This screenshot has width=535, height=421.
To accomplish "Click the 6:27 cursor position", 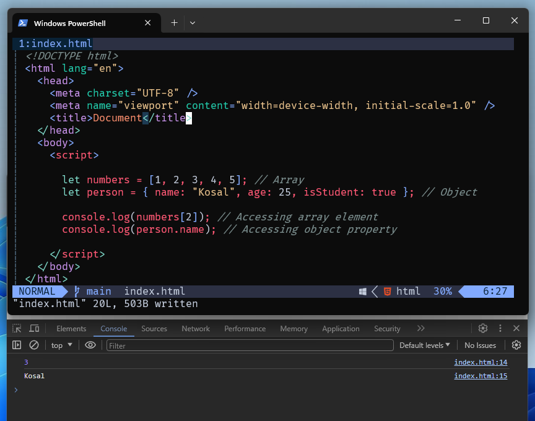I will tap(495, 292).
